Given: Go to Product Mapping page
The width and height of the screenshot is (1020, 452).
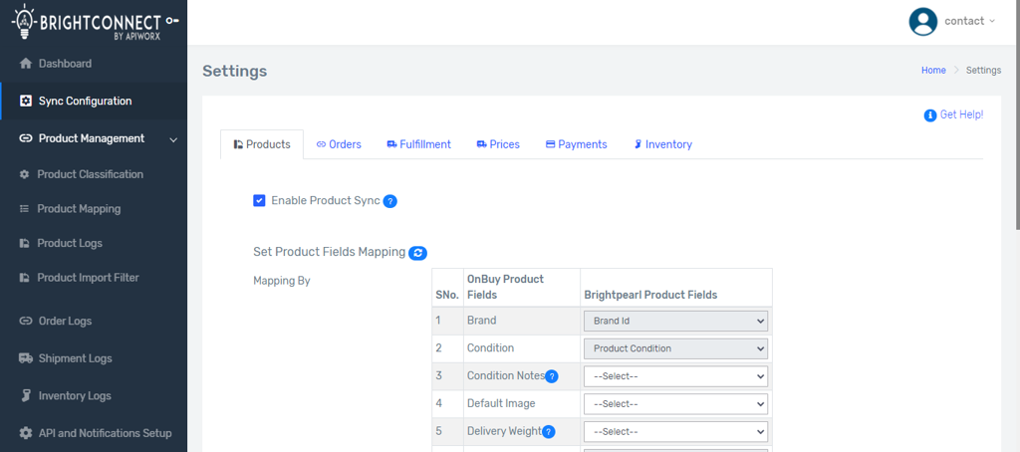Looking at the screenshot, I should [94, 209].
